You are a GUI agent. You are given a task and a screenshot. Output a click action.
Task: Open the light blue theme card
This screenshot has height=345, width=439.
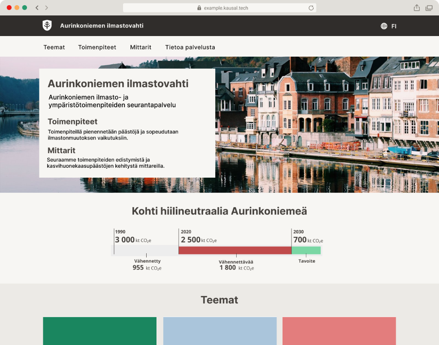click(220, 331)
